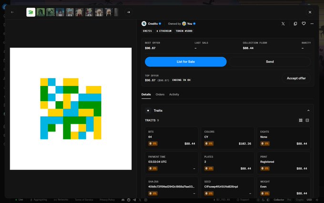Open X icon in footer
The width and height of the screenshot is (324, 203).
pyautogui.click(x=140, y=200)
